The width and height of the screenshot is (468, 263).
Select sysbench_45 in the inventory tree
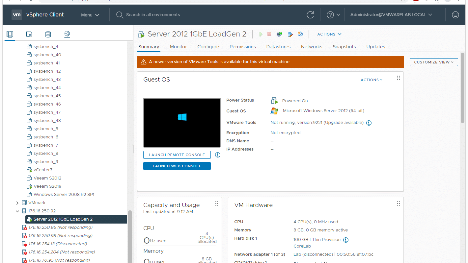47,96
